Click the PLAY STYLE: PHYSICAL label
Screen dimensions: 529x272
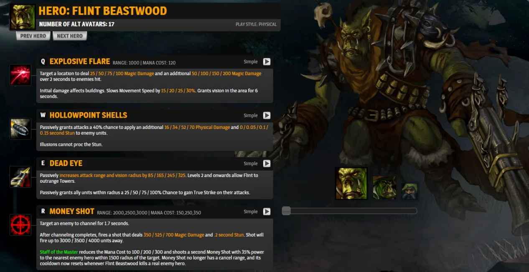[256, 25]
